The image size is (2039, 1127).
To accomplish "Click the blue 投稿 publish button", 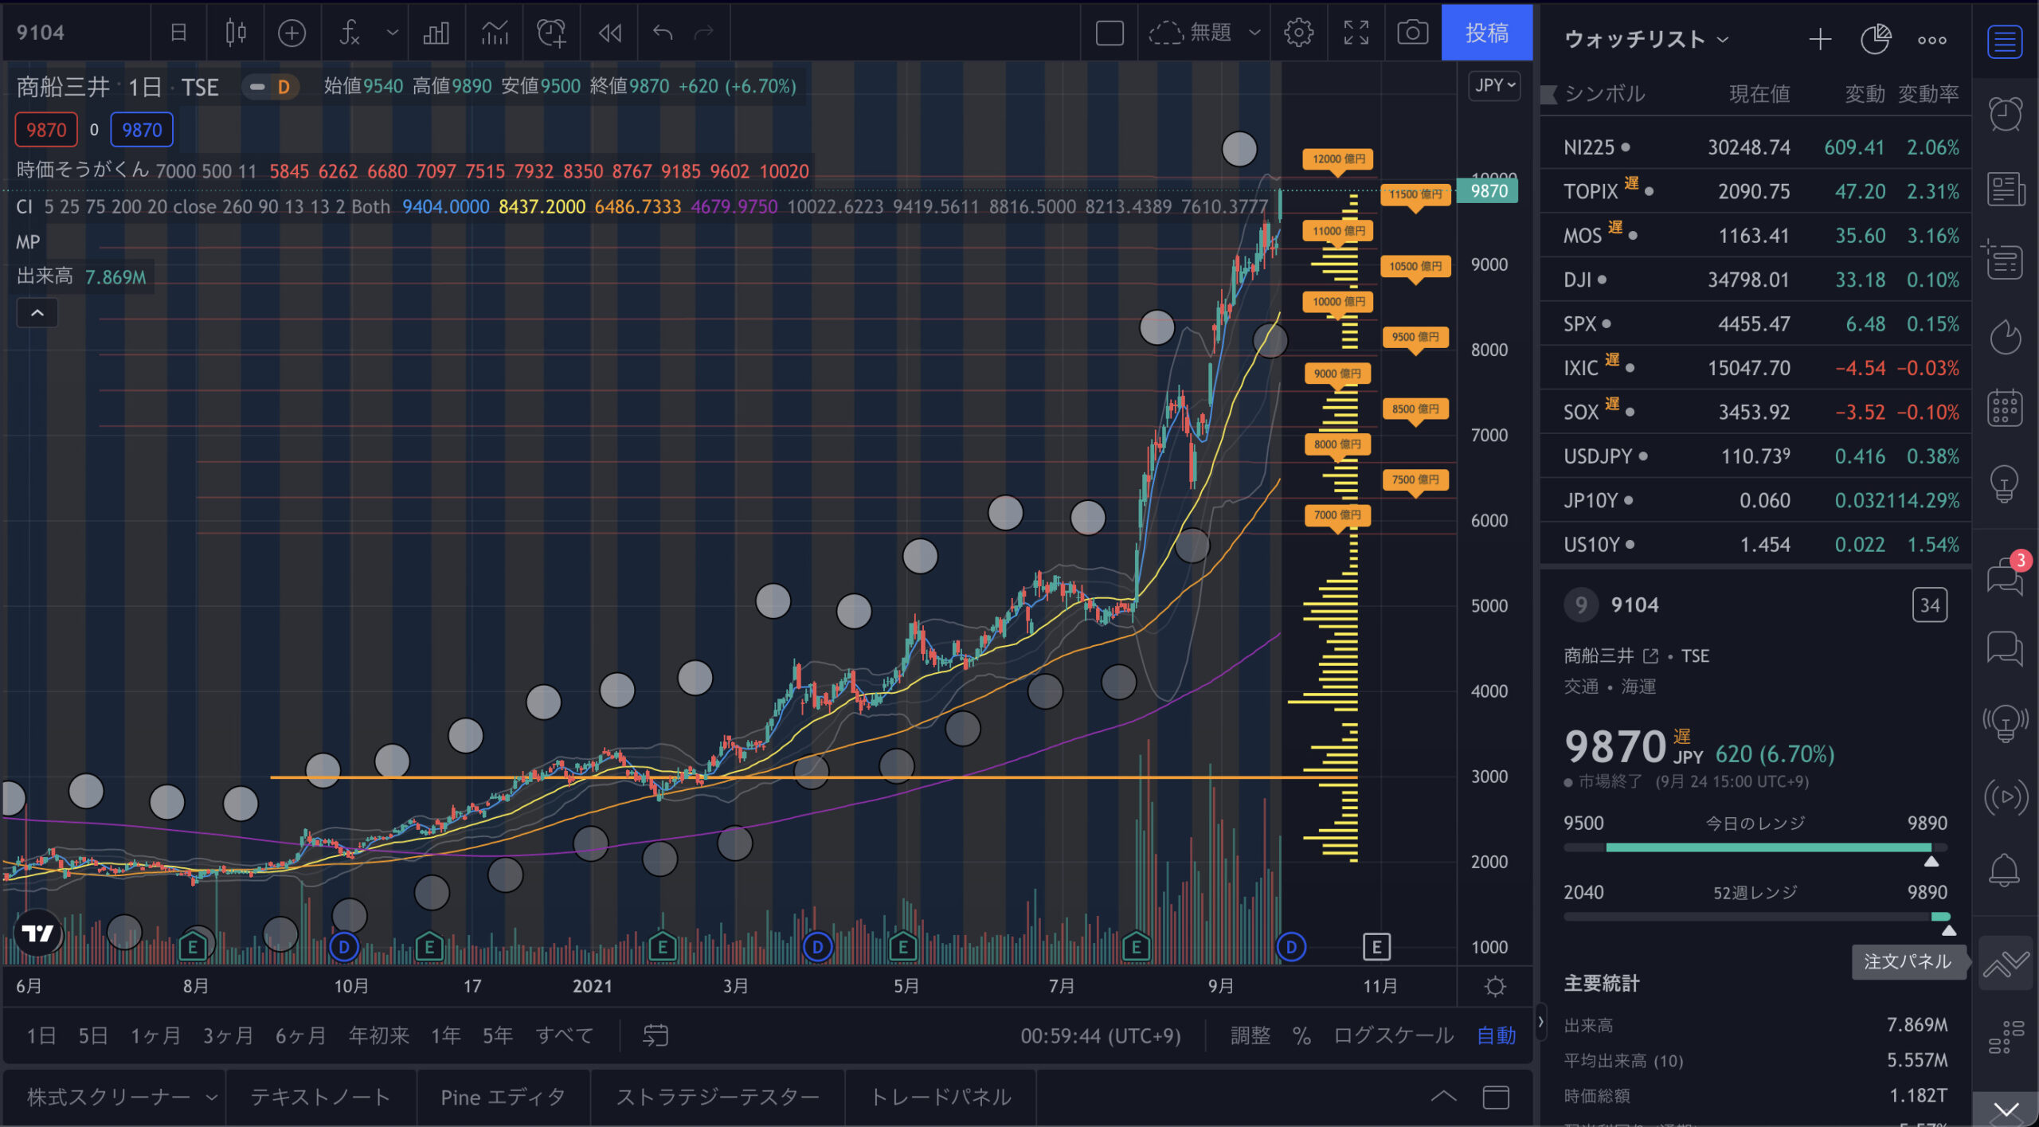I will point(1488,33).
